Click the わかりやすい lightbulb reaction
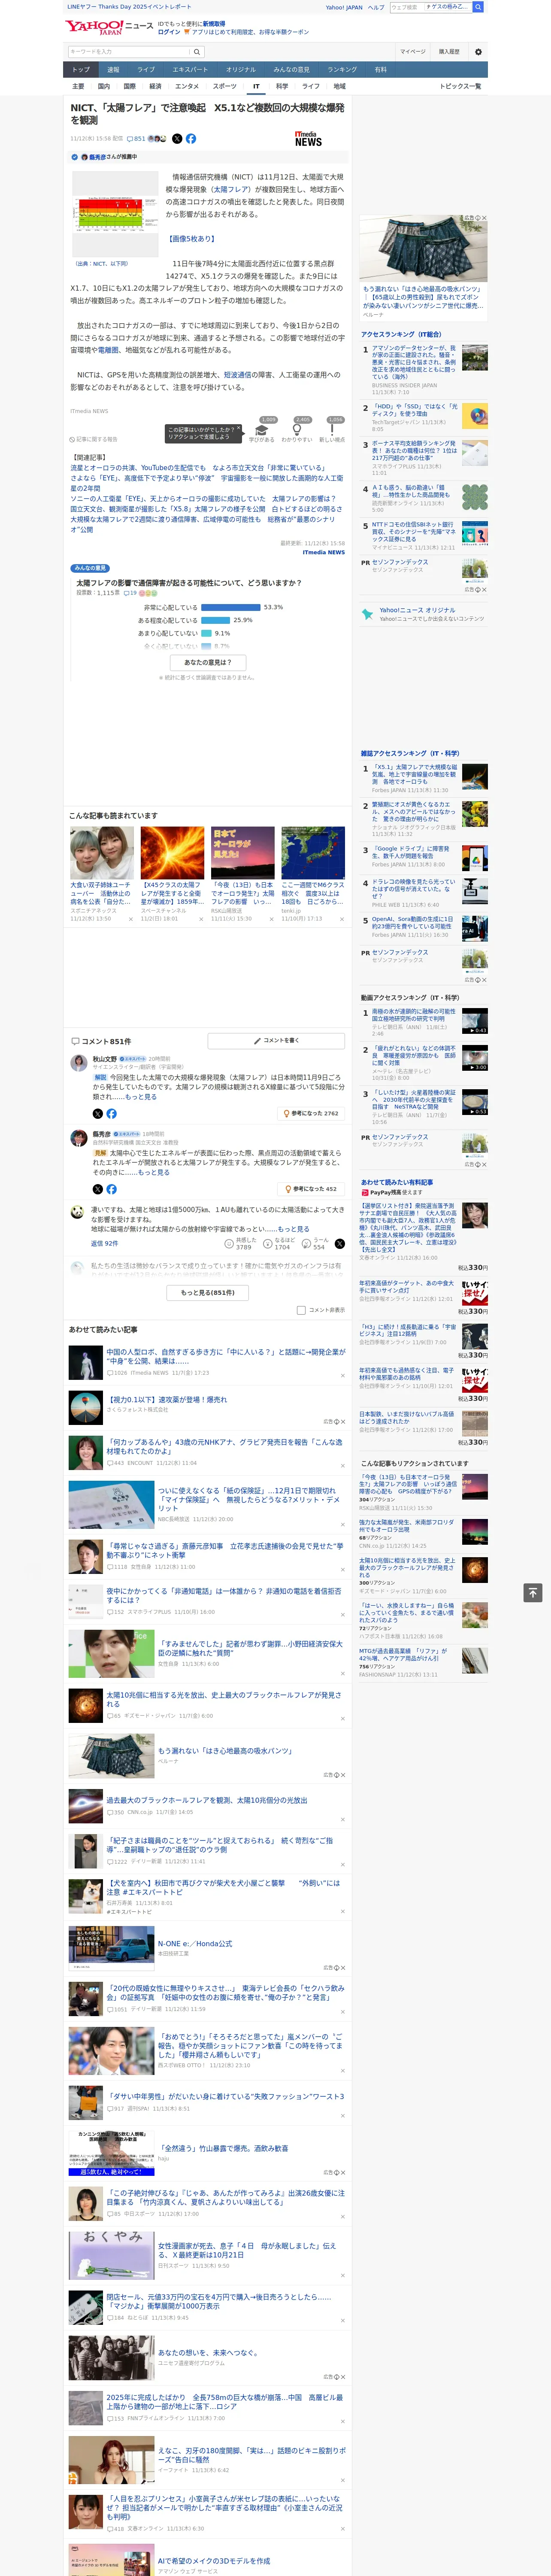 coord(297,430)
